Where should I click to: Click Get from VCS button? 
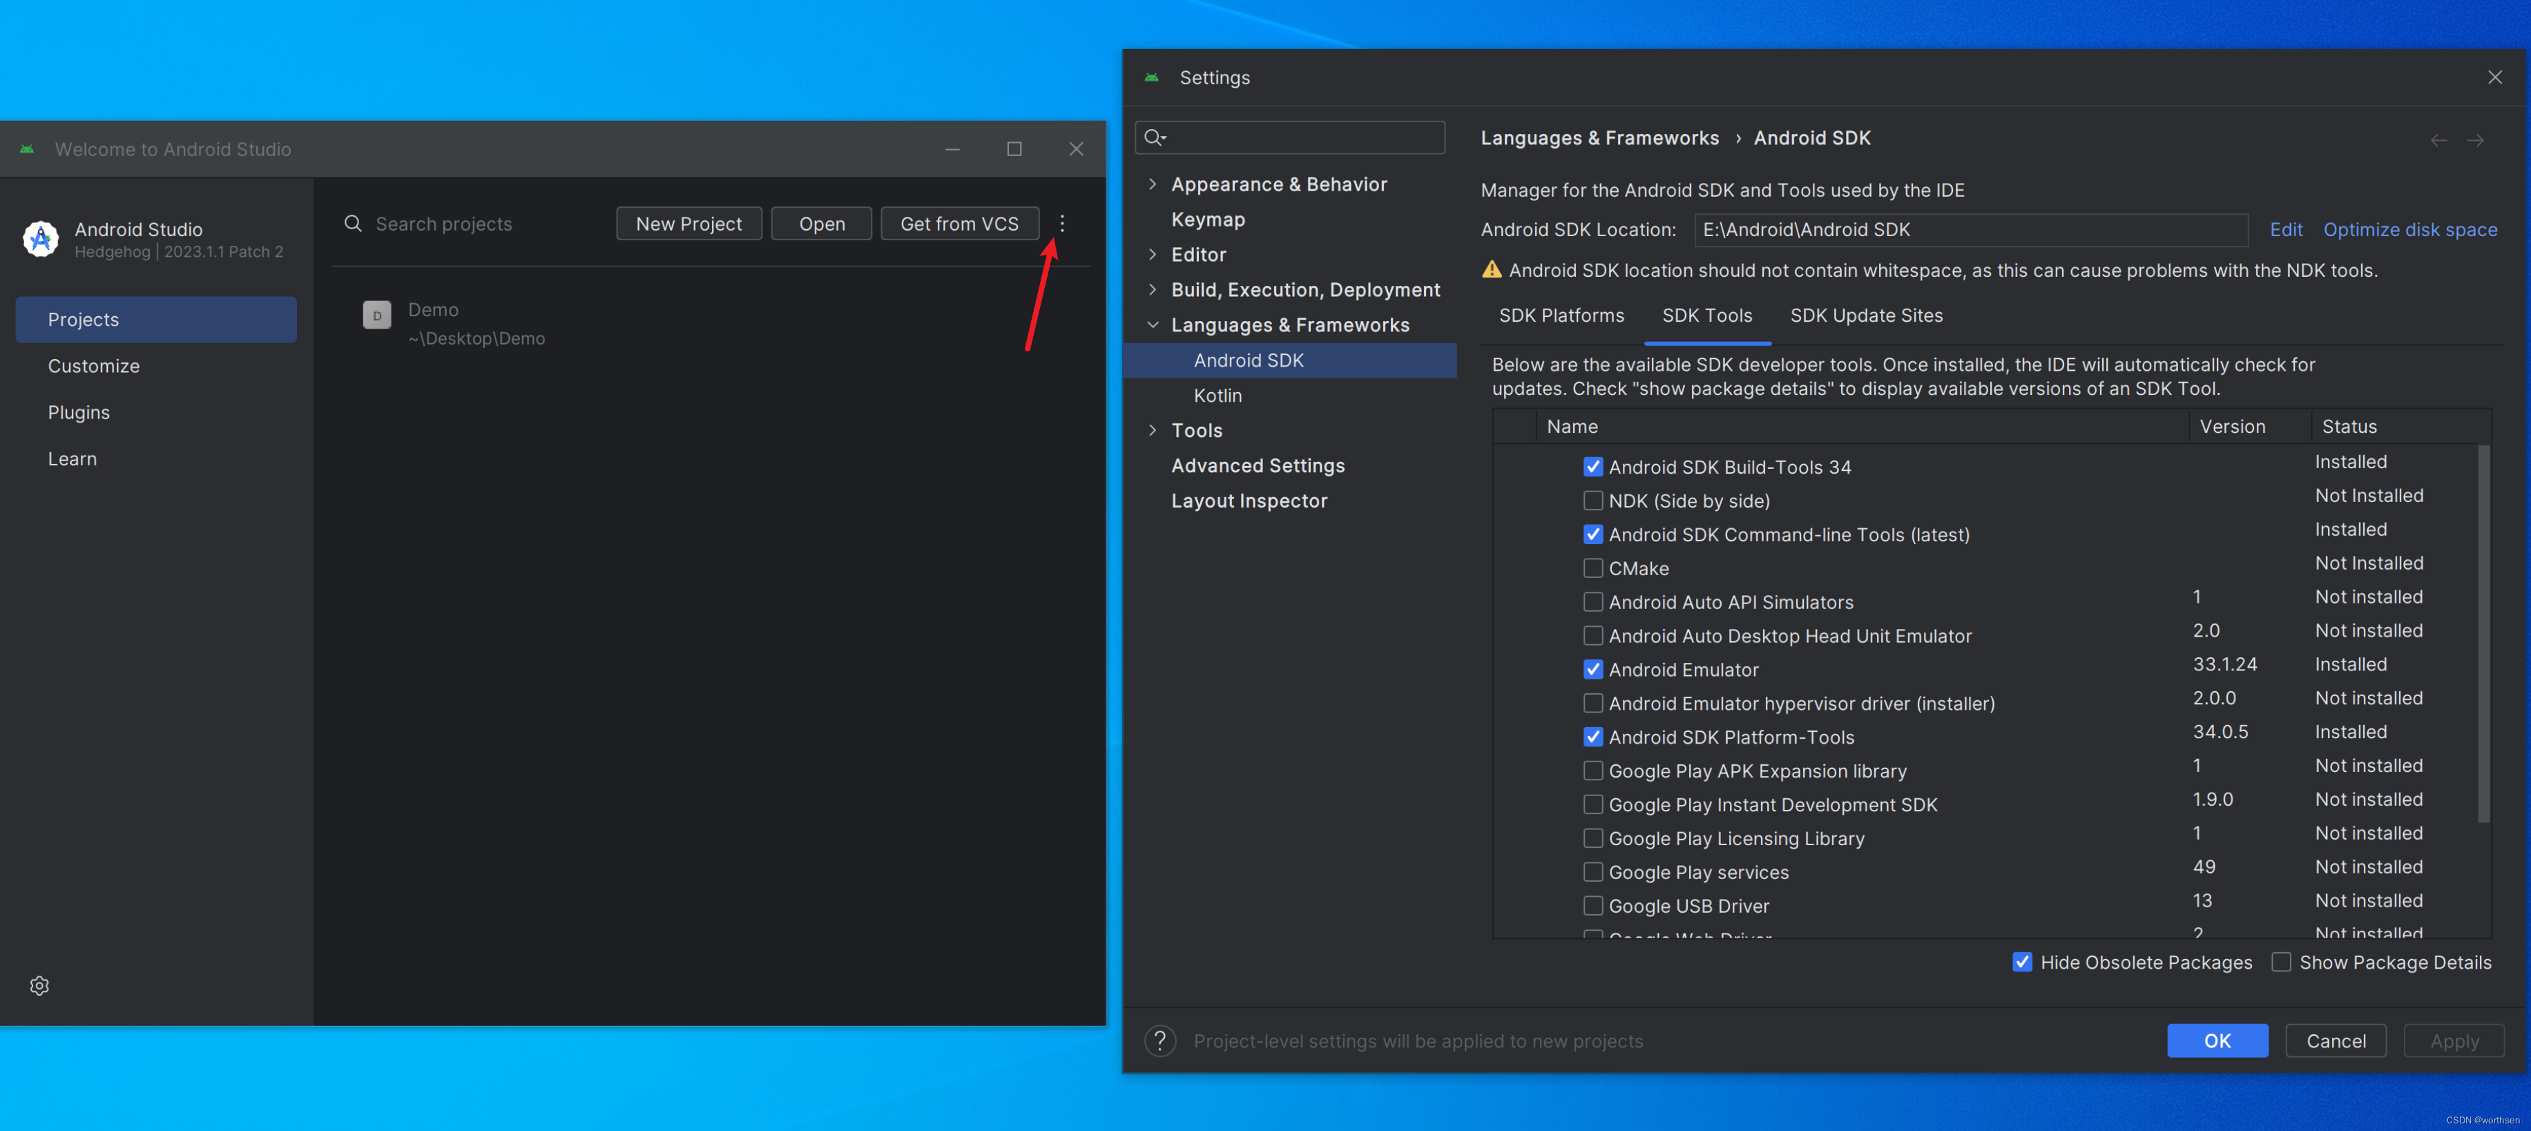[959, 224]
